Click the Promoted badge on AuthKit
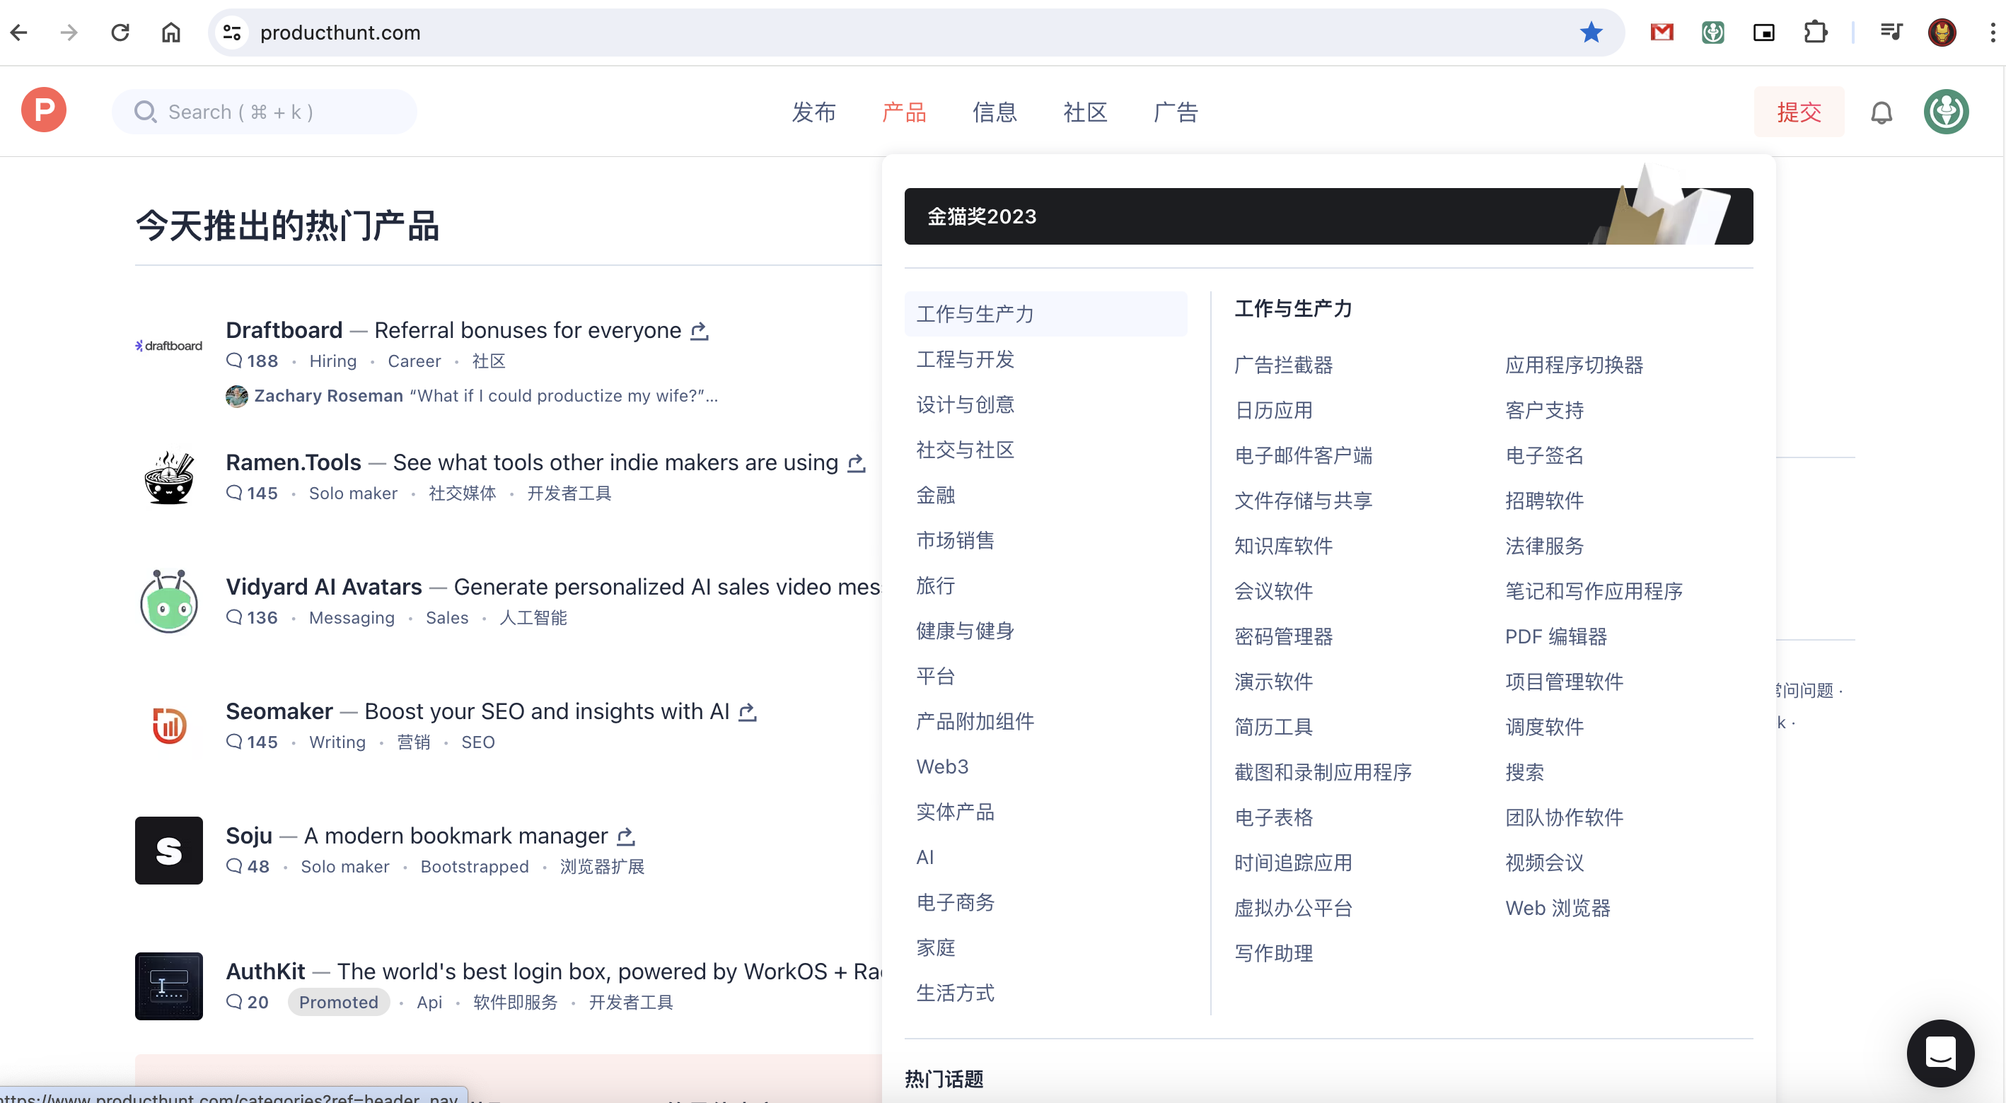 tap(339, 1002)
